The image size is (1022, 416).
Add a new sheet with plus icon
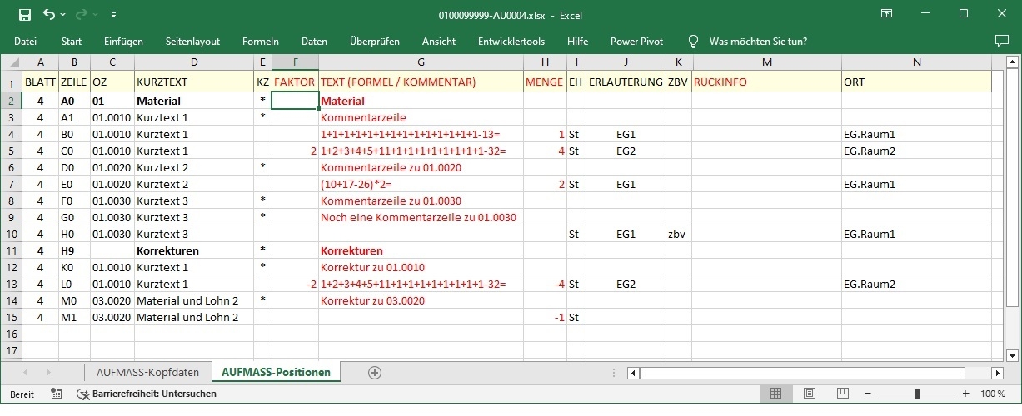click(374, 373)
